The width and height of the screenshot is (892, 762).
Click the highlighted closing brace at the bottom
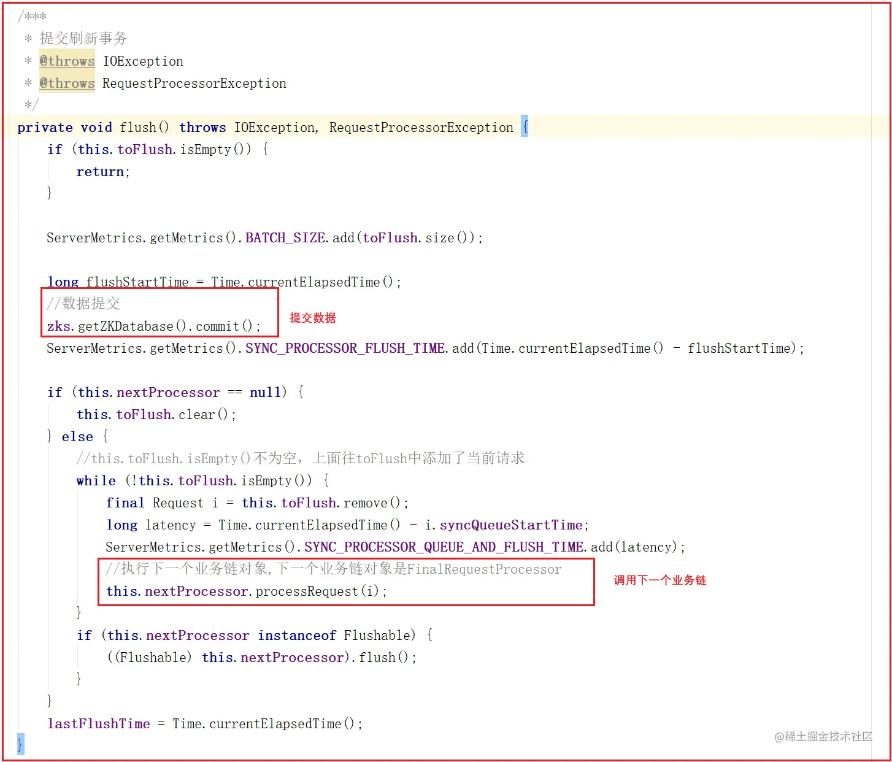pyautogui.click(x=20, y=744)
